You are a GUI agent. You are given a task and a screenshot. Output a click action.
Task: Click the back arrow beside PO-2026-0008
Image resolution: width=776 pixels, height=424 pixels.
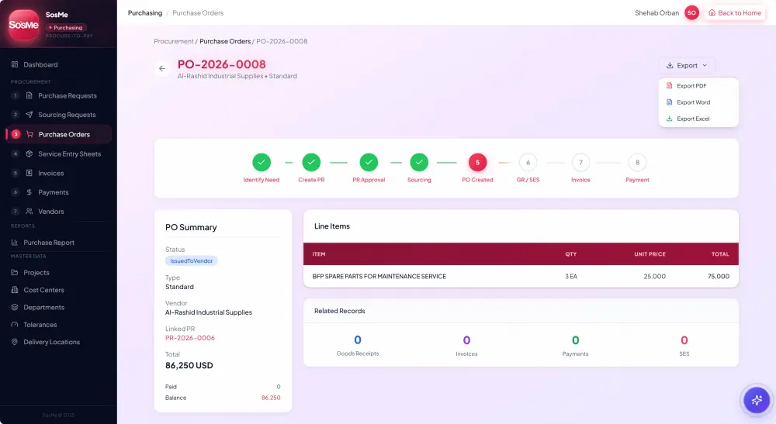162,69
